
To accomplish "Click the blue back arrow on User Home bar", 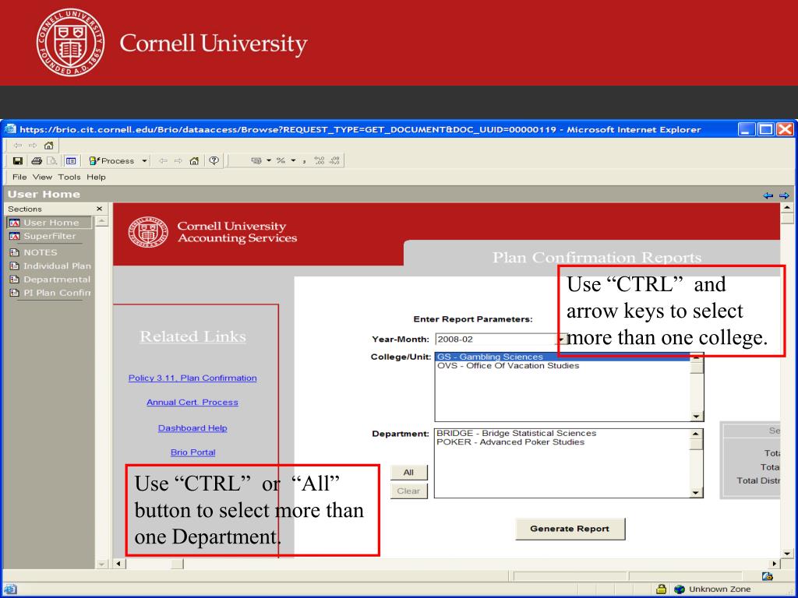I will click(768, 195).
